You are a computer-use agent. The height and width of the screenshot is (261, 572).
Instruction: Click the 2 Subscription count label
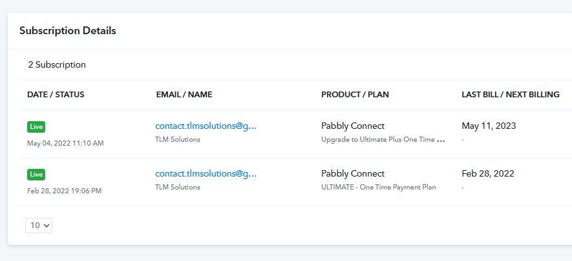[x=57, y=64]
